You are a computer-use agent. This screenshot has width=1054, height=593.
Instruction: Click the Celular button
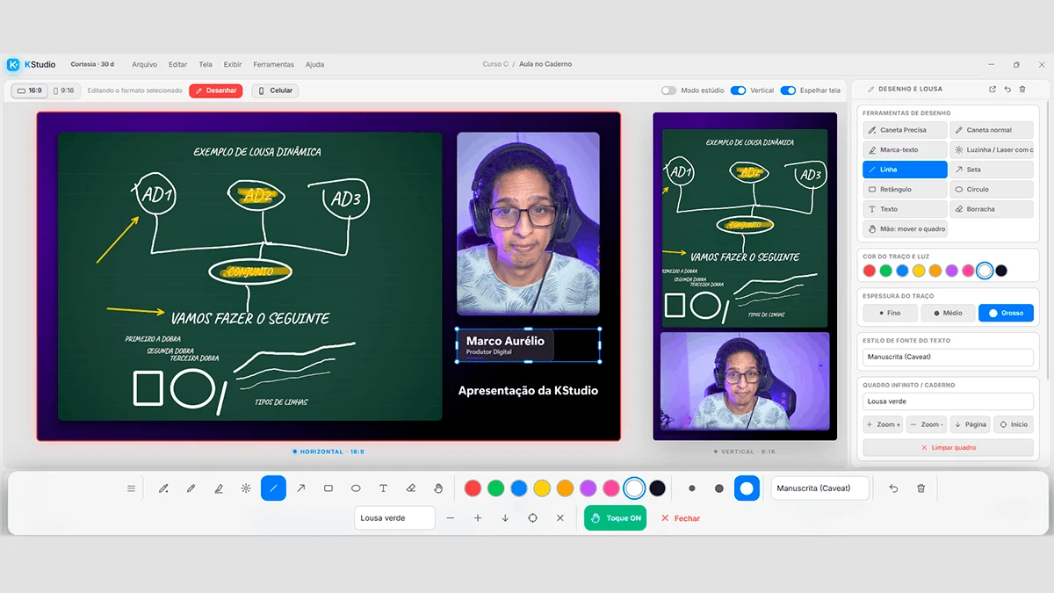(276, 90)
